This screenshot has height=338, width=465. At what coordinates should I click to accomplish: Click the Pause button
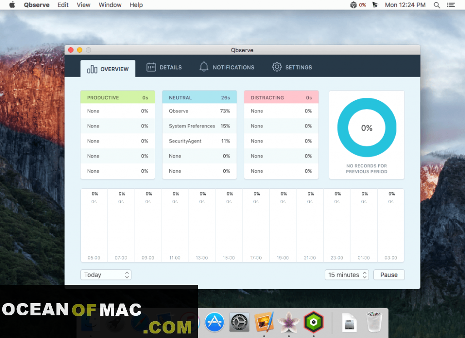(x=389, y=275)
